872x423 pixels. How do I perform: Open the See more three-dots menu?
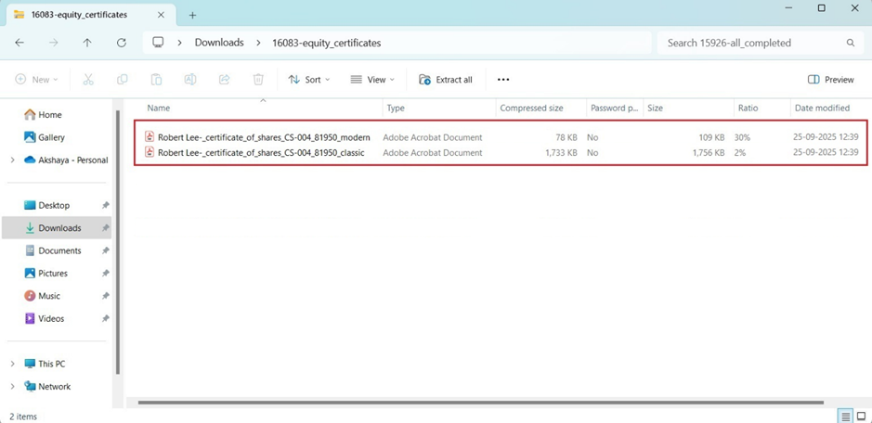pyautogui.click(x=503, y=80)
